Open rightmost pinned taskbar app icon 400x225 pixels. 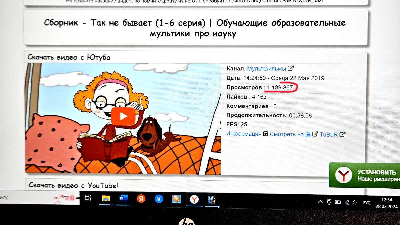[212, 200]
